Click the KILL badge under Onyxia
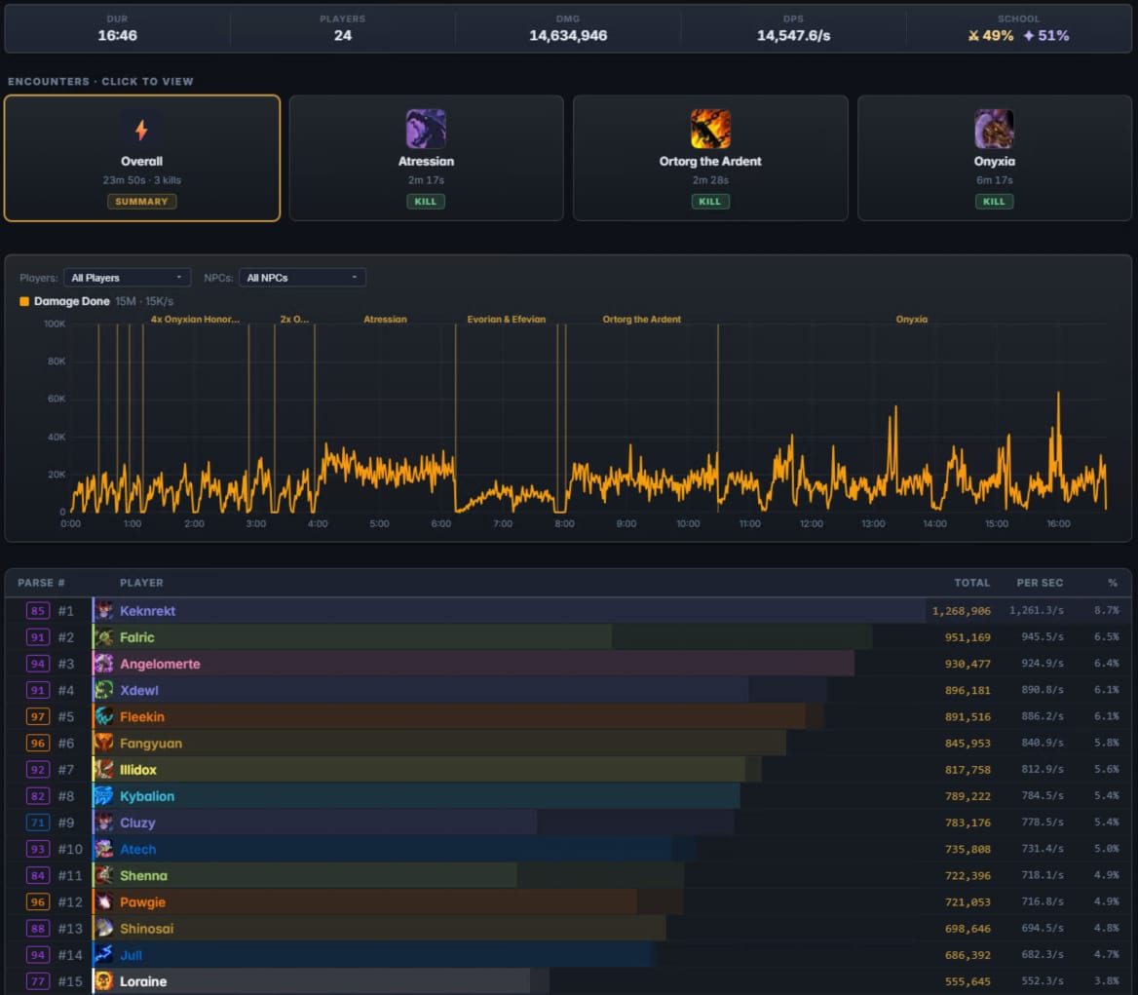 [x=995, y=202]
